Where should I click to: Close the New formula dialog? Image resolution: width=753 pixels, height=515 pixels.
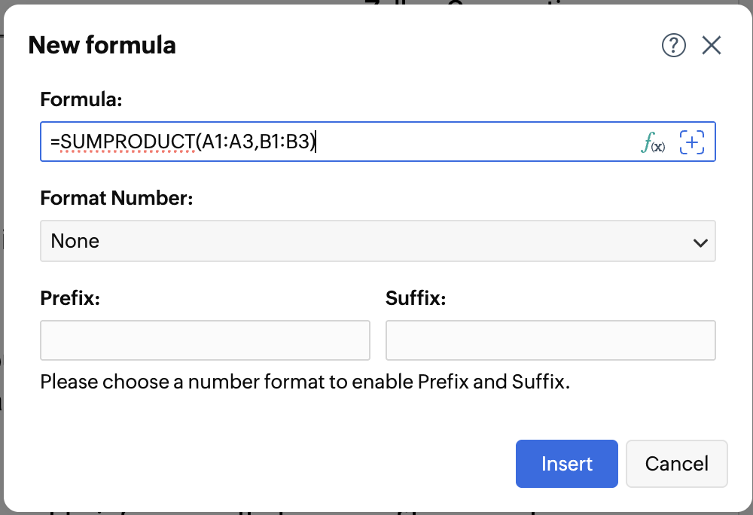[712, 46]
